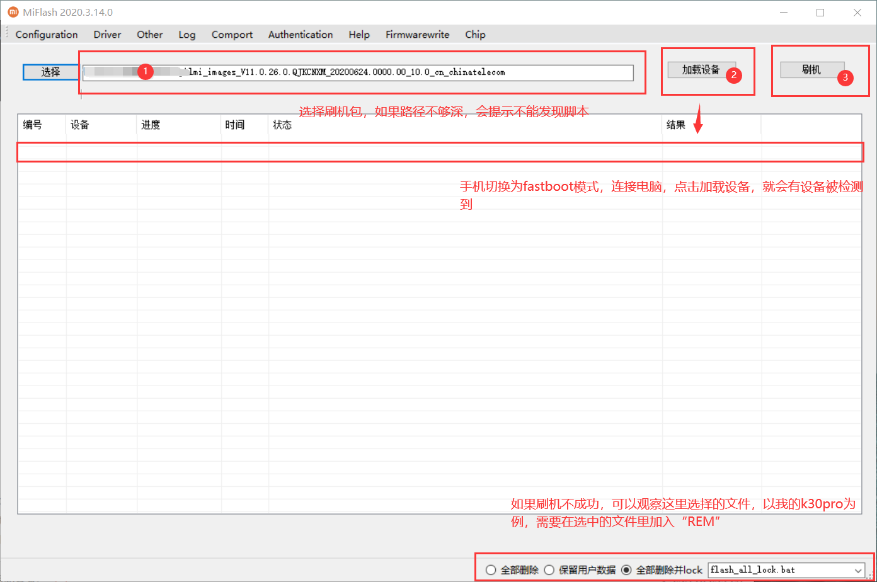Viewport: 877px width, 582px height.
Task: Click the 刷机 flash button
Action: [811, 69]
